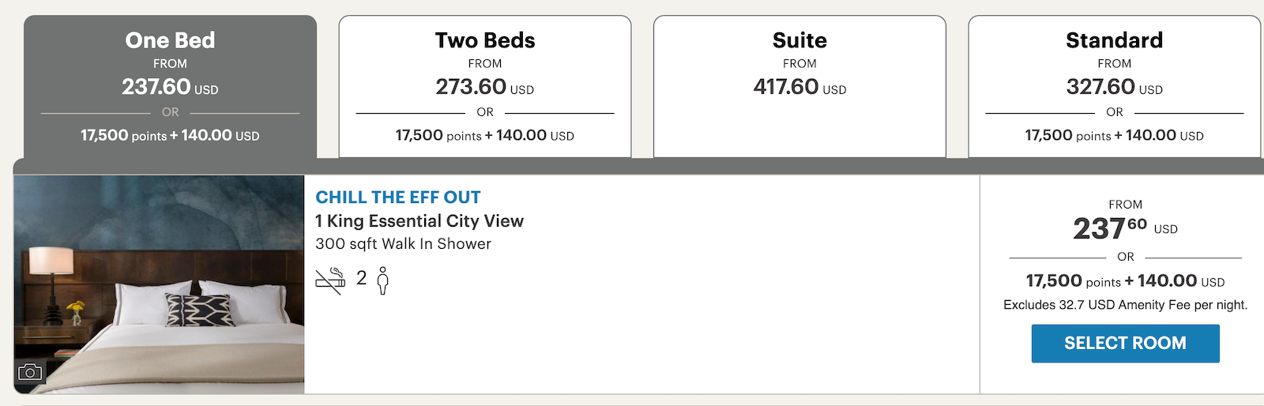Screen dimensions: 1264x406
Task: Click the 300 sqft Walk In Shower description
Action: [403, 244]
